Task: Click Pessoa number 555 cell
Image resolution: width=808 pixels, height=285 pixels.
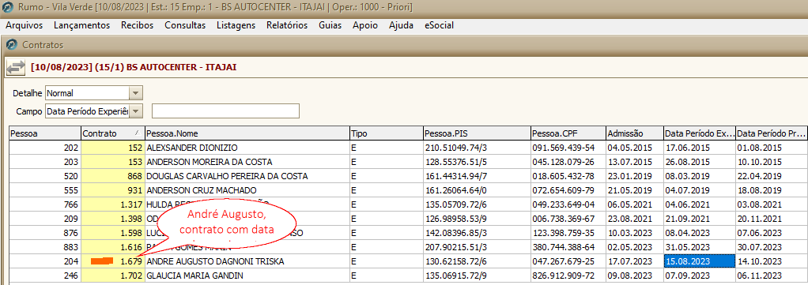Action: pyautogui.click(x=45, y=190)
